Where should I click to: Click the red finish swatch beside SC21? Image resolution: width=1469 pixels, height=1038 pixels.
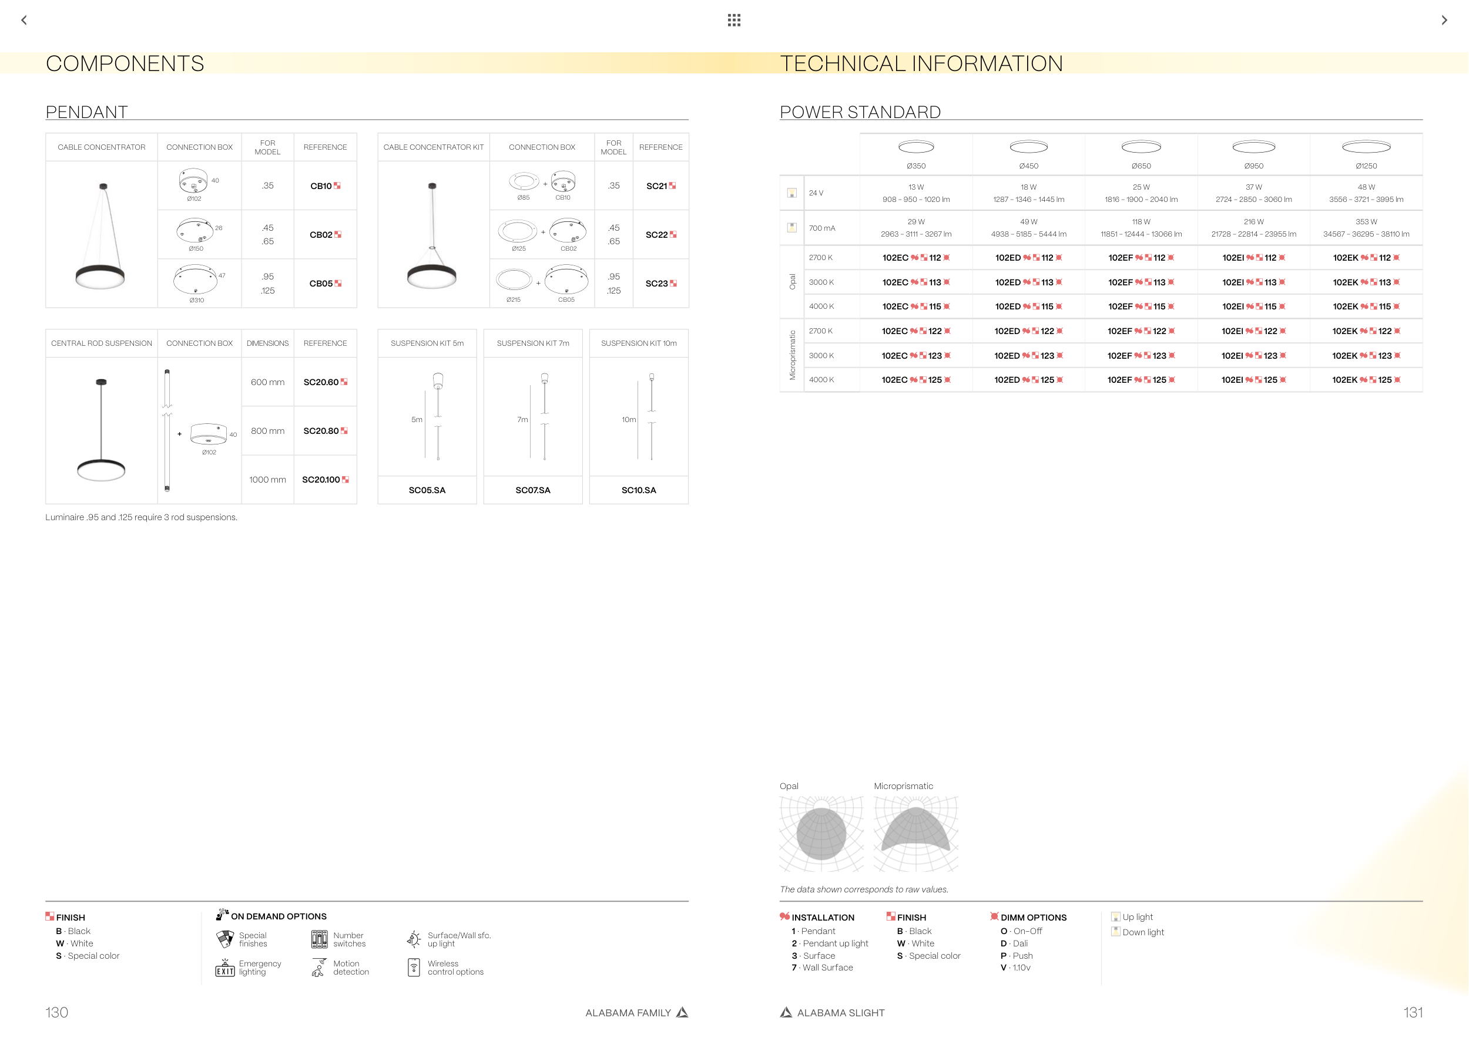(672, 186)
